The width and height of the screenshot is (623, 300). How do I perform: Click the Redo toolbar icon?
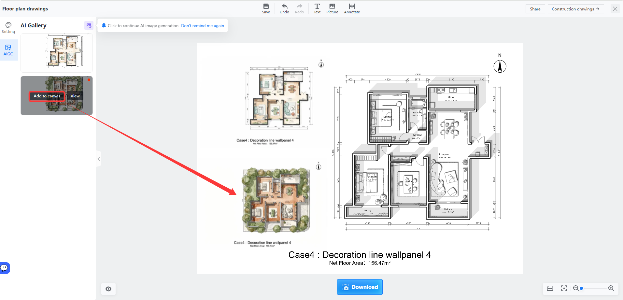[x=299, y=8]
